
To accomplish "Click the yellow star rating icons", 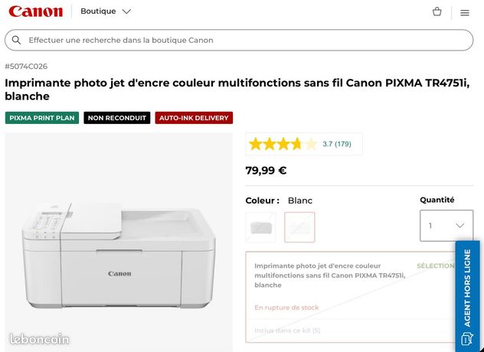I will 283,144.
